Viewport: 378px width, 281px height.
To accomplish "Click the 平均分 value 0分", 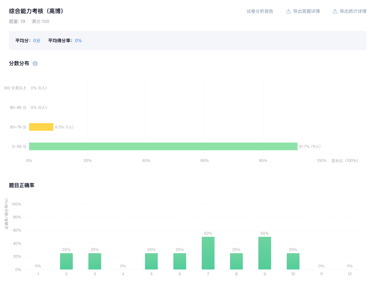I will pos(37,41).
